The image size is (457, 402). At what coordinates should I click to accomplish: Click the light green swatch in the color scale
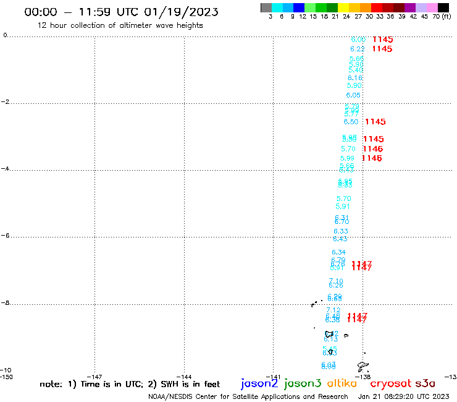click(310, 7)
